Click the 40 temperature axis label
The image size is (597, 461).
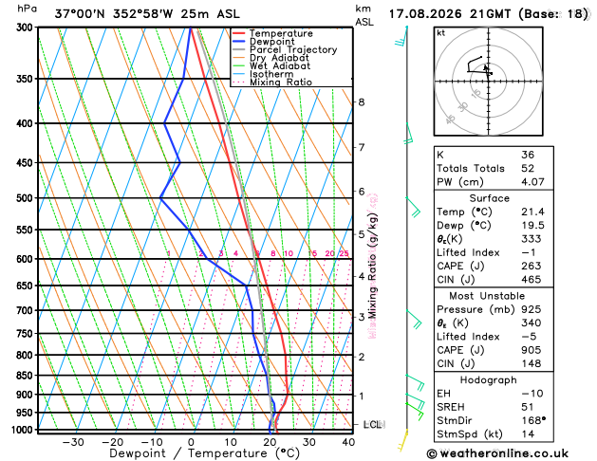(x=348, y=442)
